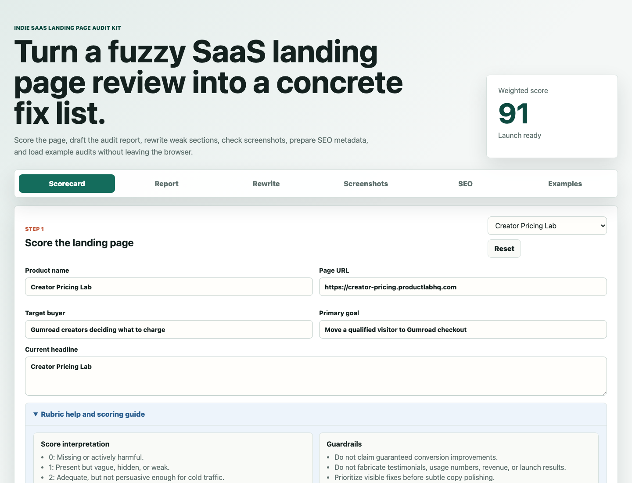This screenshot has width=632, height=483.
Task: Show the Examples tab
Action: point(565,184)
